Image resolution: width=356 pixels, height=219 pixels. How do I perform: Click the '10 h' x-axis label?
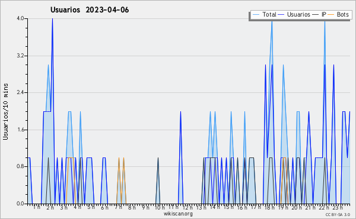(160, 208)
